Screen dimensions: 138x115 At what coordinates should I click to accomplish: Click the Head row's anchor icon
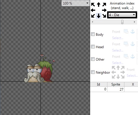(133, 44)
